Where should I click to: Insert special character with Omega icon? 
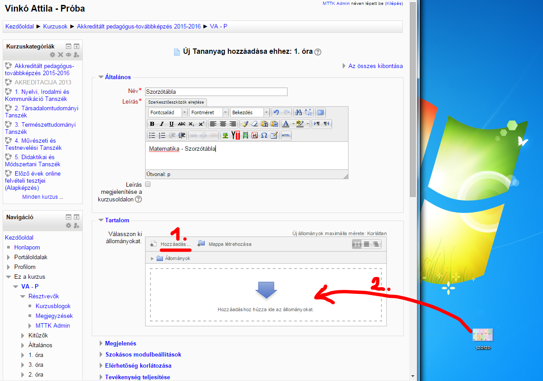pos(264,136)
